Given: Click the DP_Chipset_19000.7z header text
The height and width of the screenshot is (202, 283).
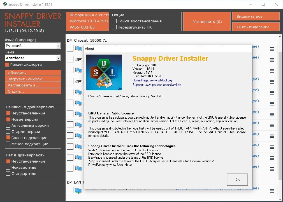Looking at the screenshot, I should tap(87, 40).
